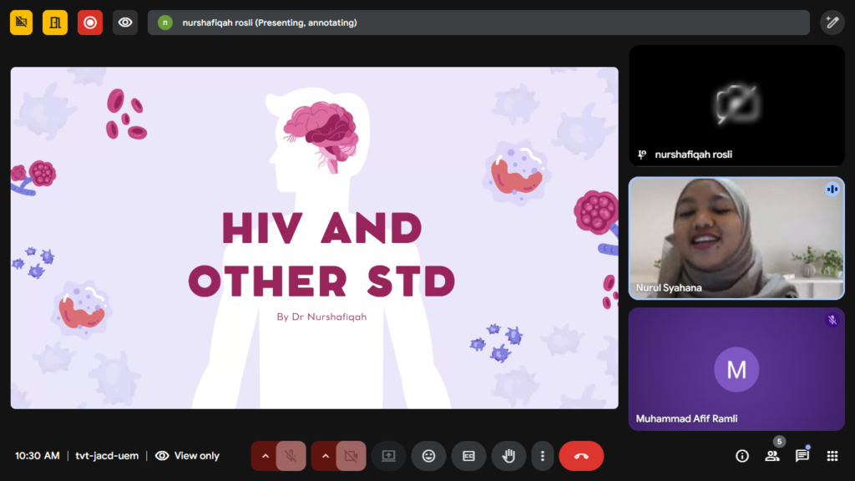
Task: Turn on the camera
Action: [x=351, y=456]
